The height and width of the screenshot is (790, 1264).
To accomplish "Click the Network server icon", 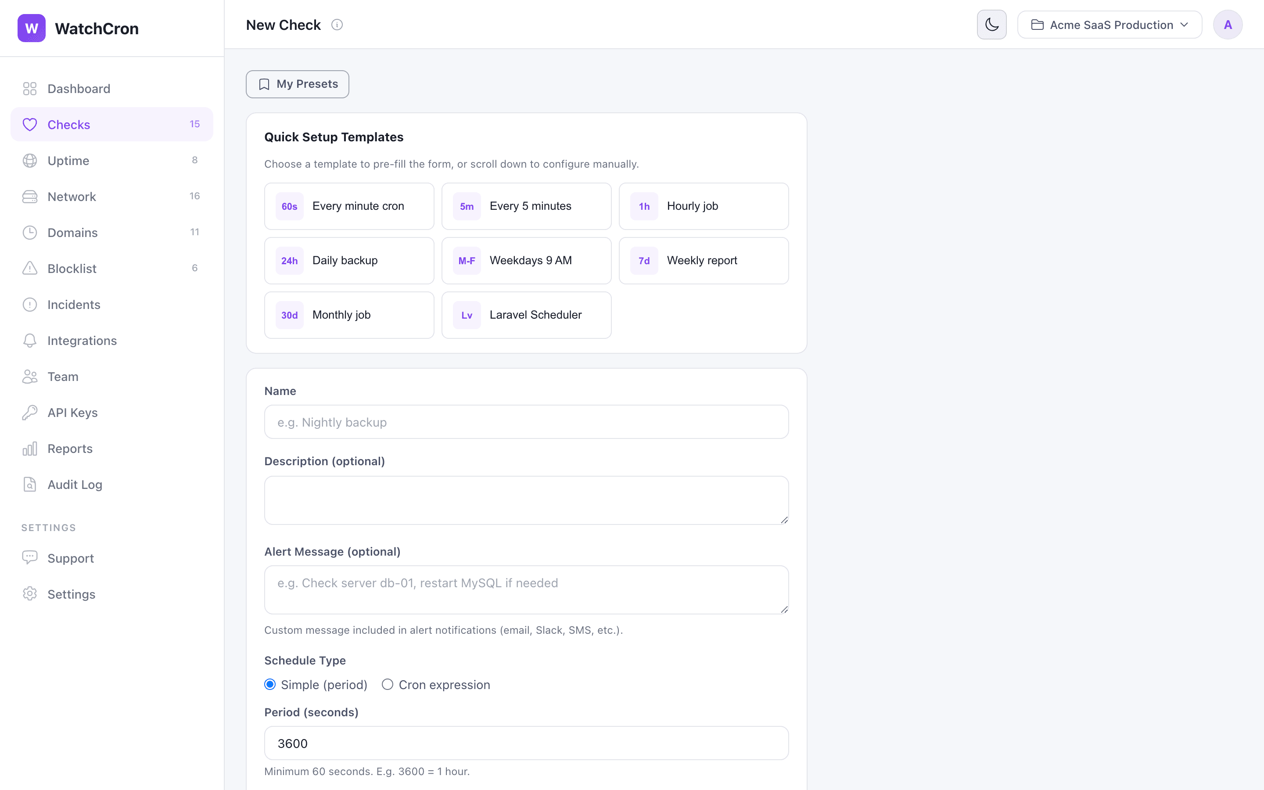I will [30, 197].
